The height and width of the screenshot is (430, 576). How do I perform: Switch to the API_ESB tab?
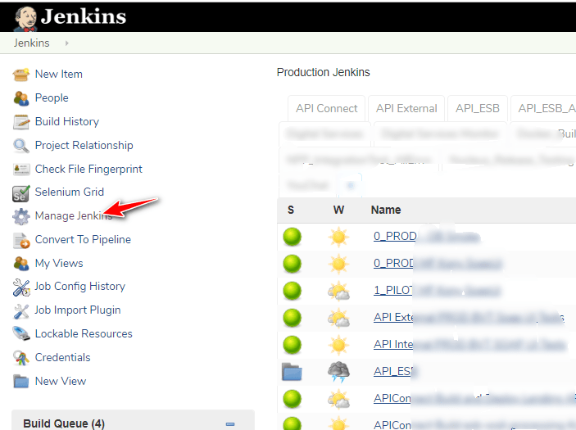click(x=478, y=109)
